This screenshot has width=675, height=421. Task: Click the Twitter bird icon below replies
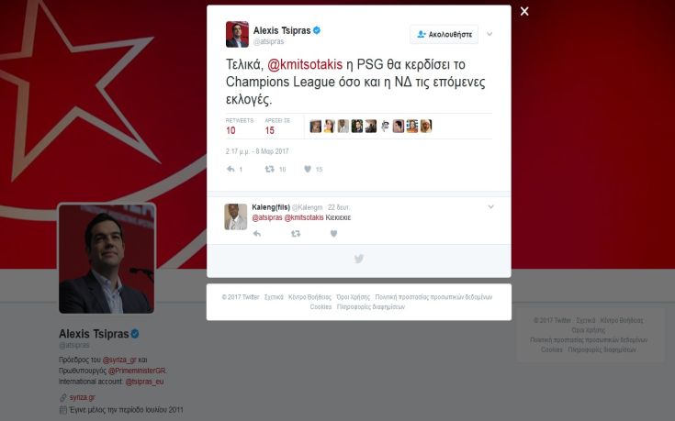pyautogui.click(x=358, y=259)
